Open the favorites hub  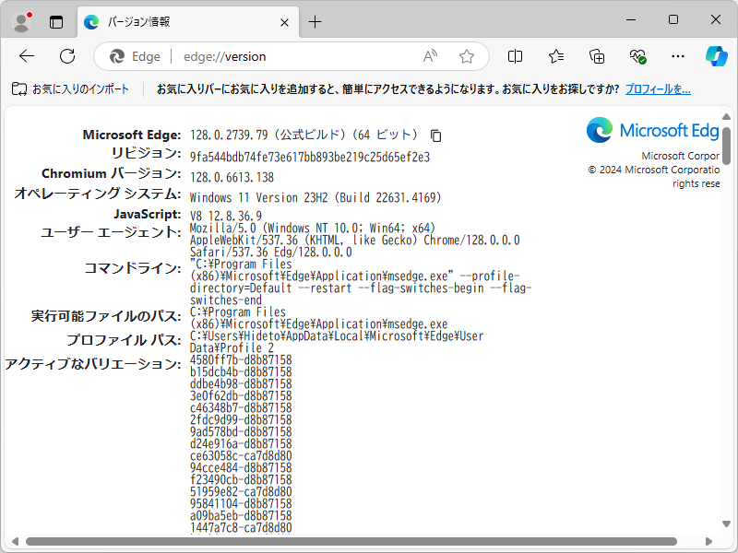(x=555, y=56)
